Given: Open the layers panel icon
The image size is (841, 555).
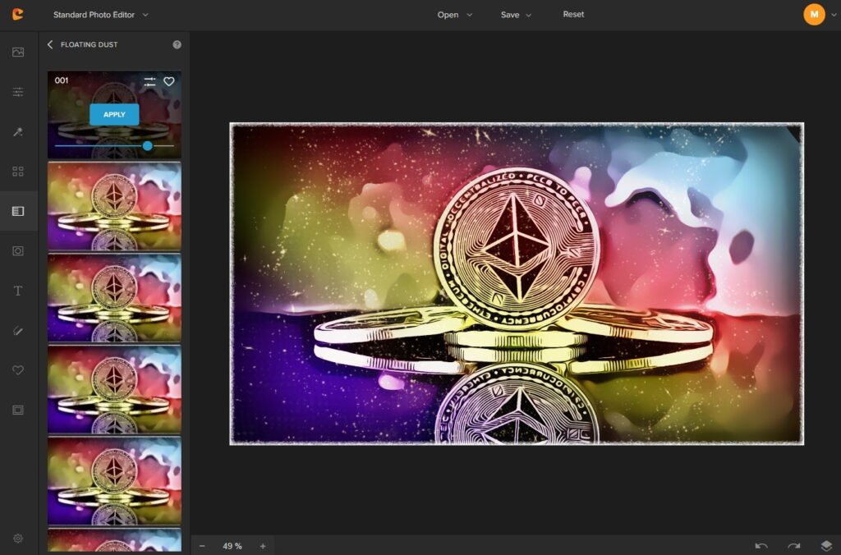Looking at the screenshot, I should 826,546.
